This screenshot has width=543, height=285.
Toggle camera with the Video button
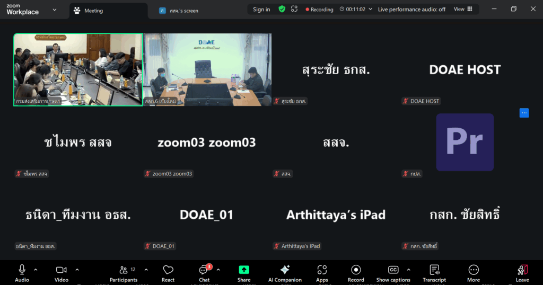tap(61, 270)
